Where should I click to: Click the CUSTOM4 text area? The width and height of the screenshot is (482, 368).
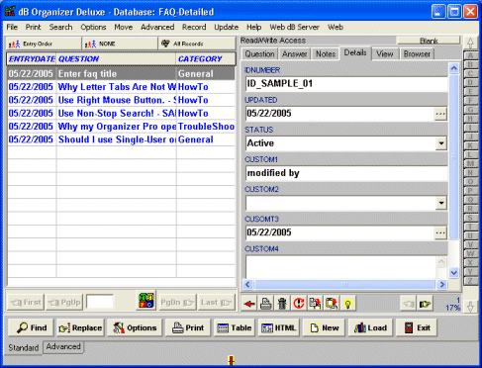click(341, 267)
